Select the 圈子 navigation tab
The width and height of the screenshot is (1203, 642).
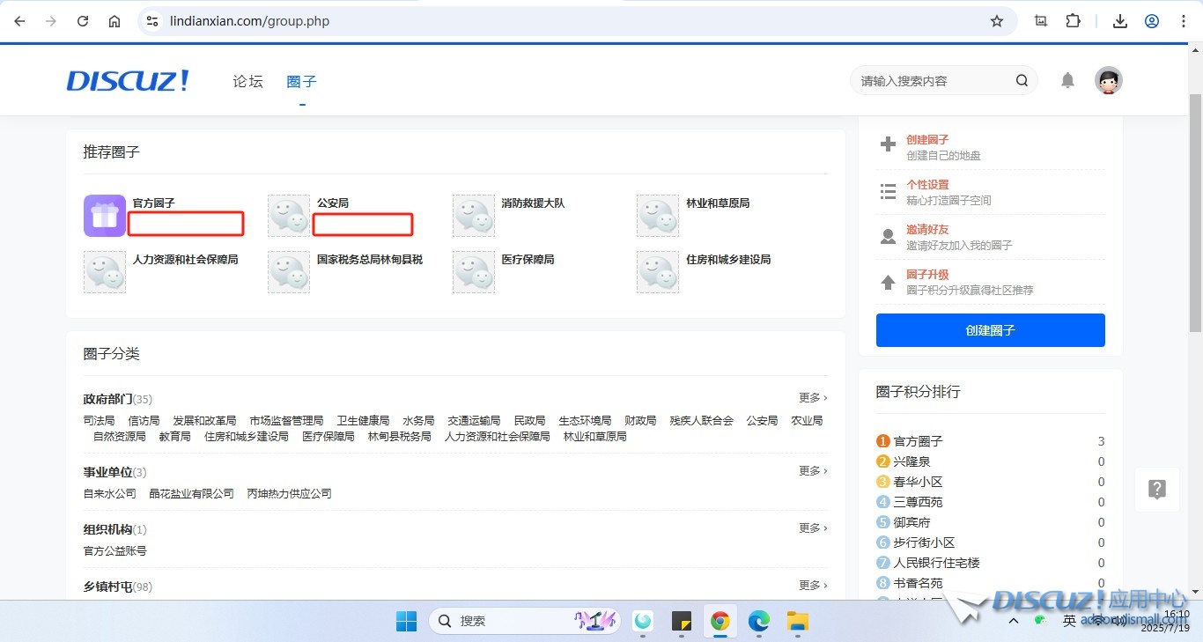[x=301, y=82]
